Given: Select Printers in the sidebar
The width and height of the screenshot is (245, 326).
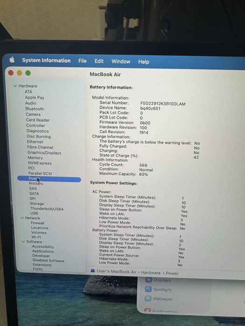Looking at the screenshot, I should [x=36, y=183].
